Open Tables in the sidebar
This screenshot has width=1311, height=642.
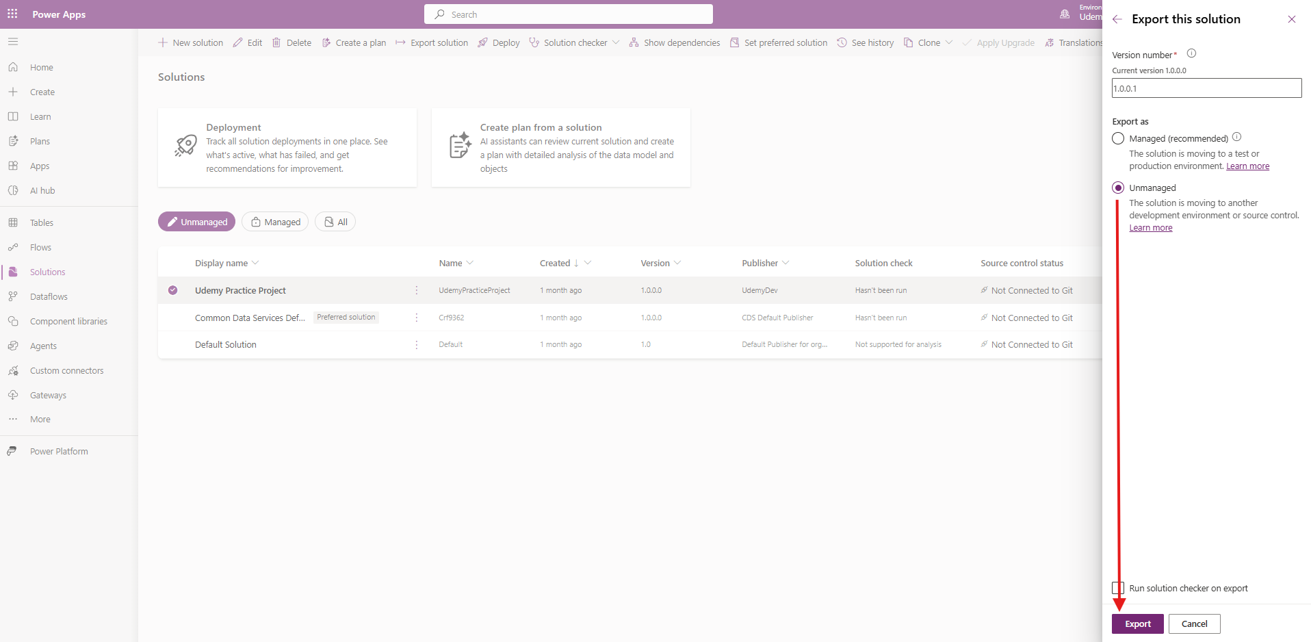click(x=42, y=222)
